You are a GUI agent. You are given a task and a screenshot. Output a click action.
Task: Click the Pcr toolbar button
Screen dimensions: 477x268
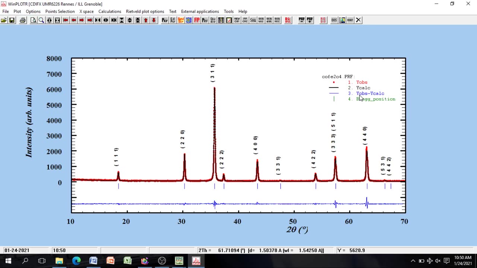(x=165, y=20)
